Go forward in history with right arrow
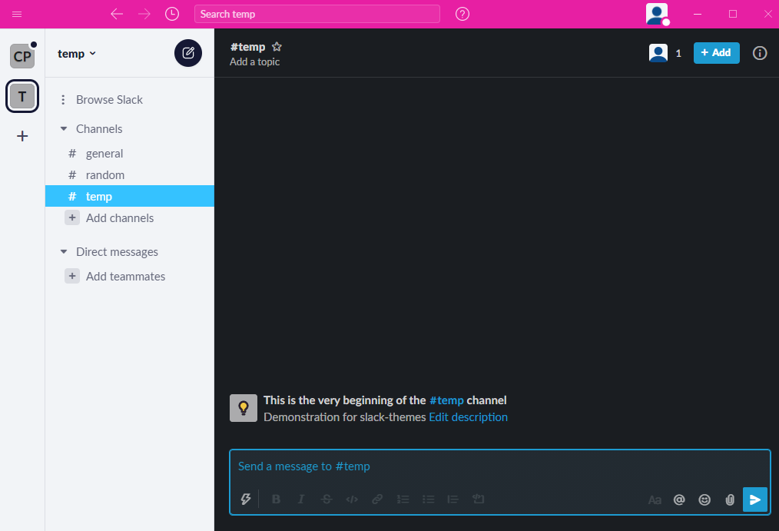779x531 pixels. tap(144, 14)
